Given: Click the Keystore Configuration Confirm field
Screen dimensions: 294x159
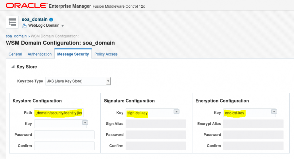Looking at the screenshot, I should click(x=64, y=146).
